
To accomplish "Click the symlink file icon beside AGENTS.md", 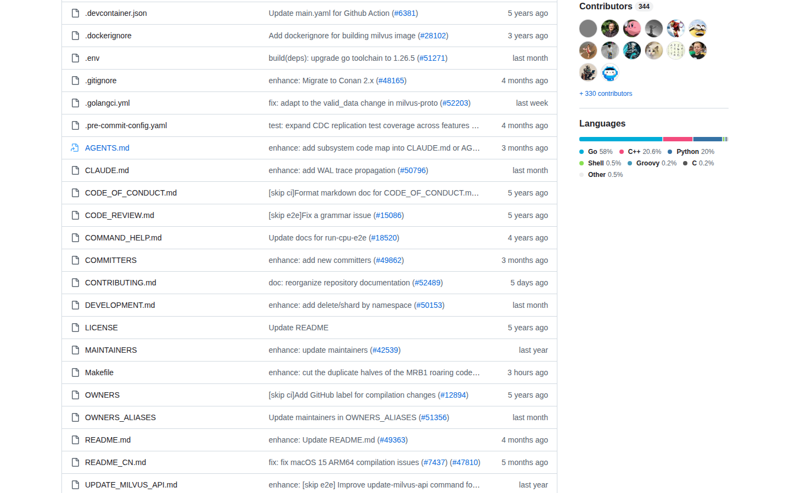I will 75,148.
